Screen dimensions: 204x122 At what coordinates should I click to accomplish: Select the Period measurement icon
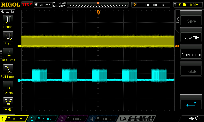click(x=8, y=20)
